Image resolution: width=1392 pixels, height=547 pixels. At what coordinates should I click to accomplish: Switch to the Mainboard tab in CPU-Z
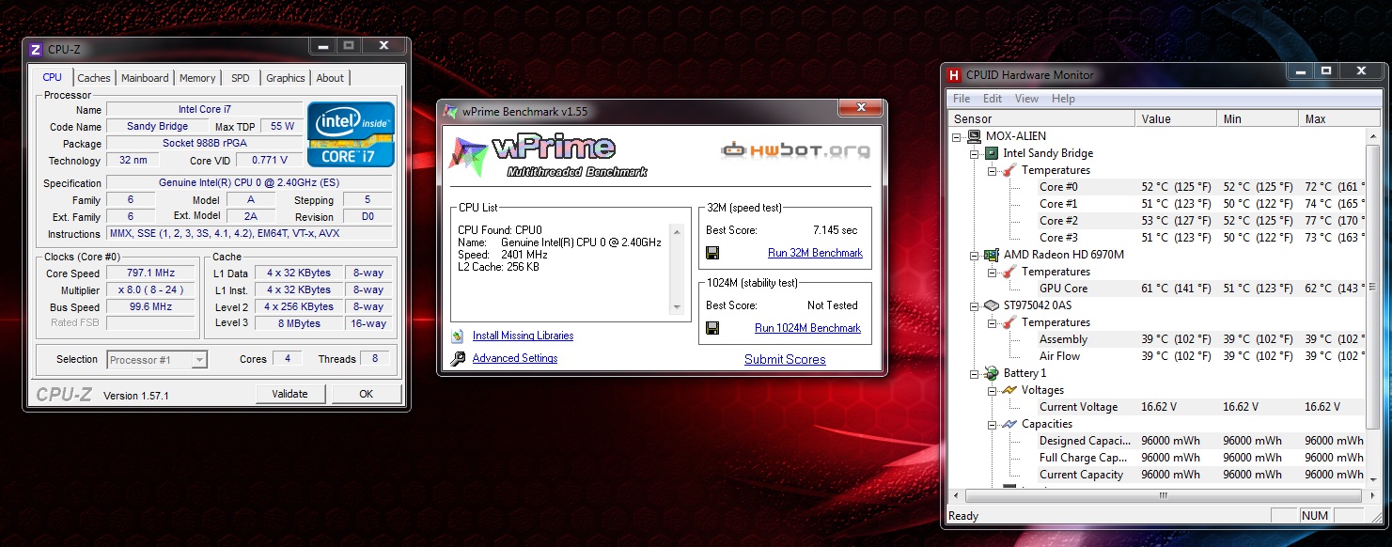click(x=145, y=78)
